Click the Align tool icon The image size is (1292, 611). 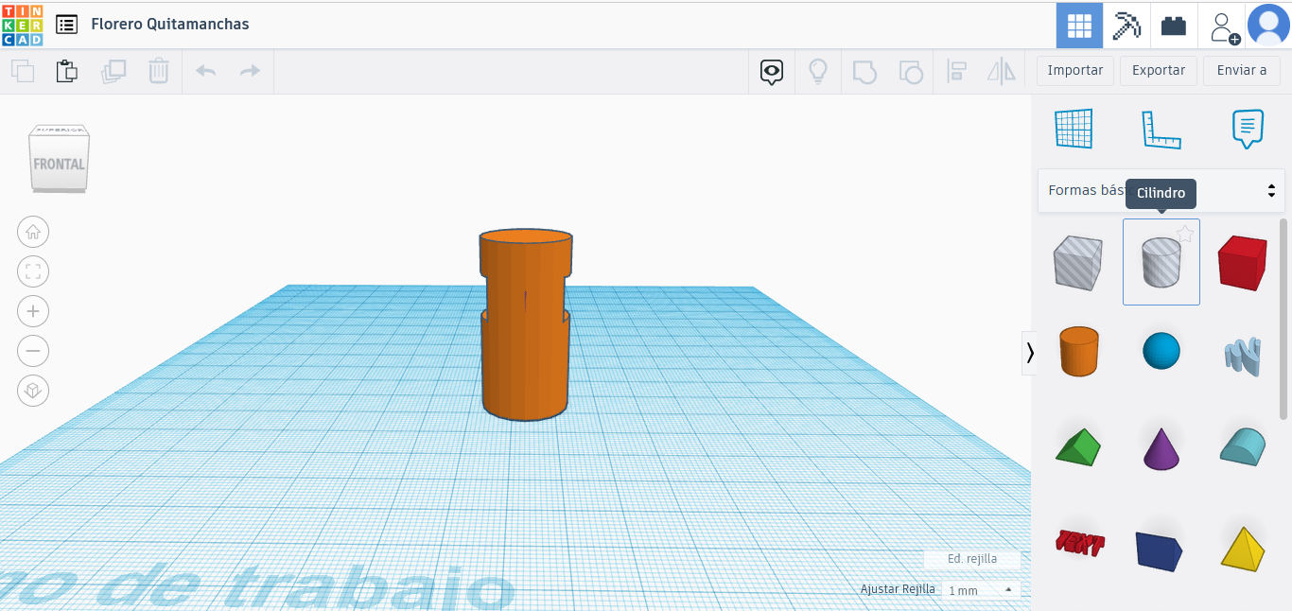(956, 71)
